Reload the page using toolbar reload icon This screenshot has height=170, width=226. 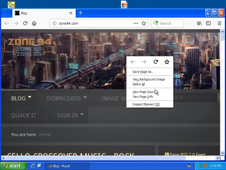point(25,23)
